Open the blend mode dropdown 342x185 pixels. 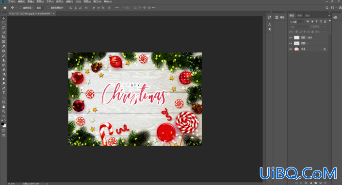pyautogui.click(x=299, y=27)
